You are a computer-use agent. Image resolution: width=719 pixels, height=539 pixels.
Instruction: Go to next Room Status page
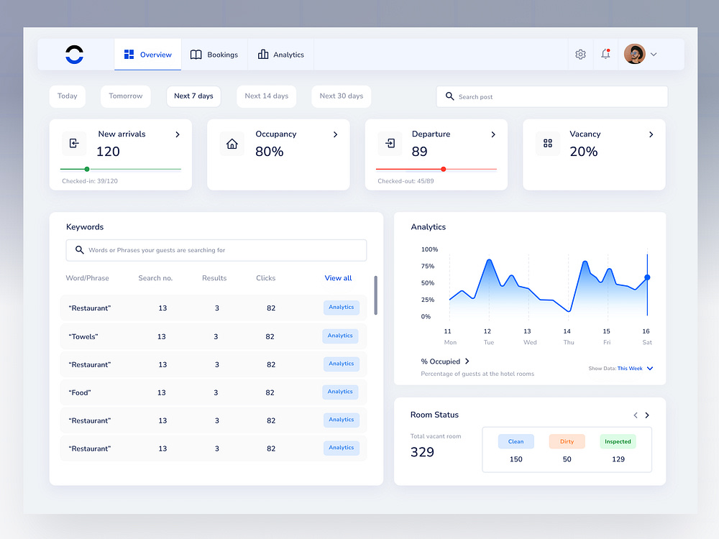point(648,415)
